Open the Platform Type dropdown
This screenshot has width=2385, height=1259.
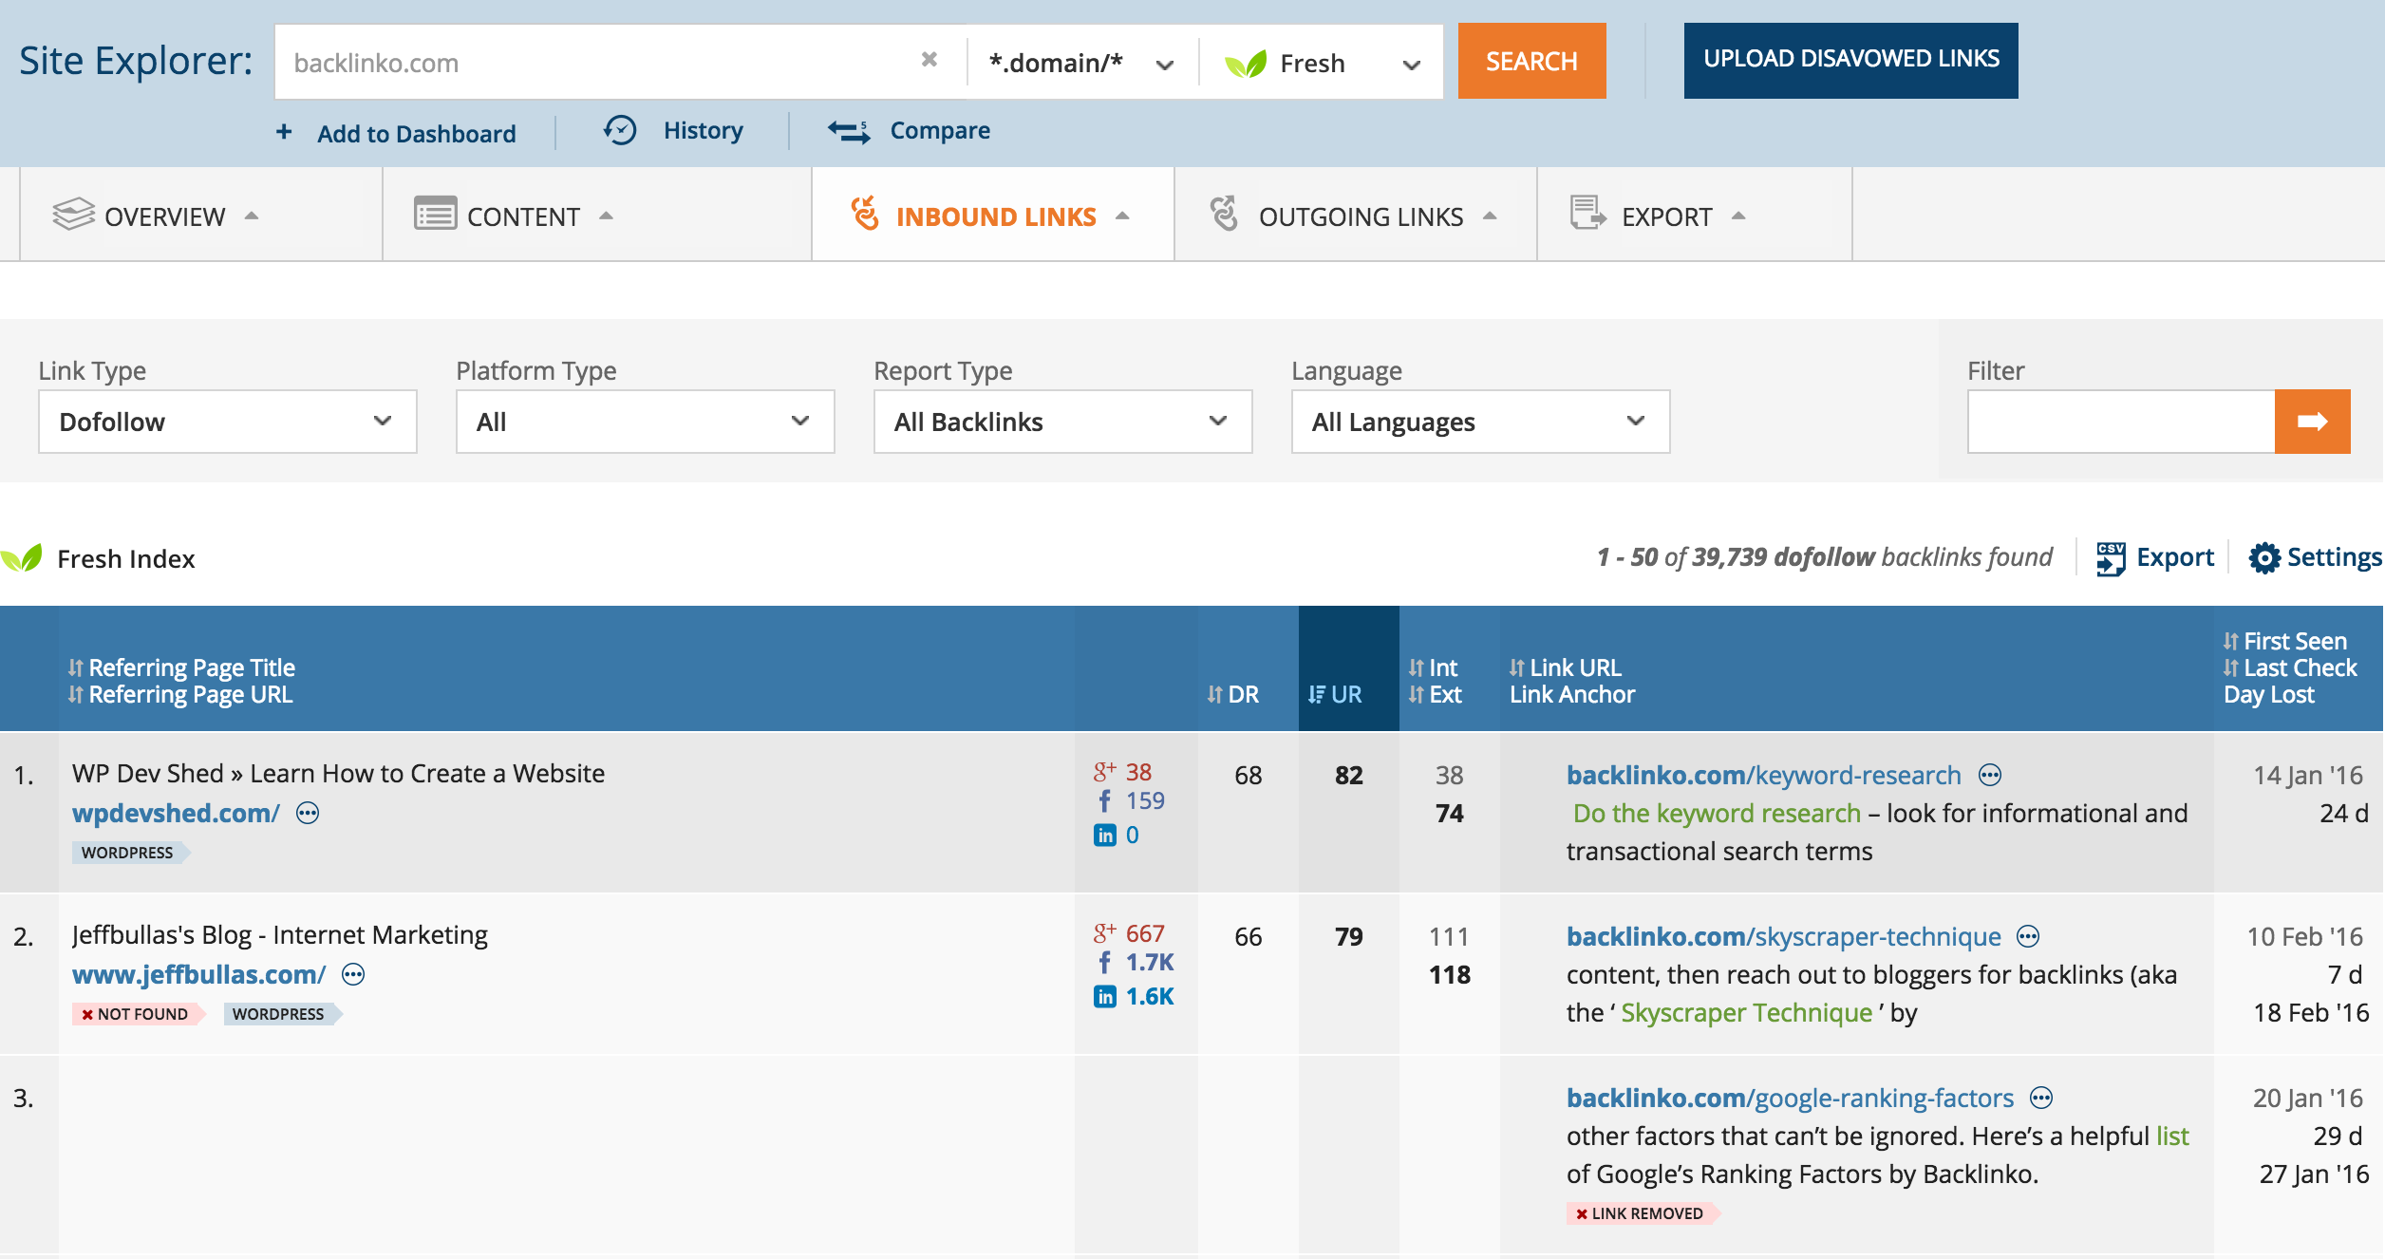click(645, 421)
